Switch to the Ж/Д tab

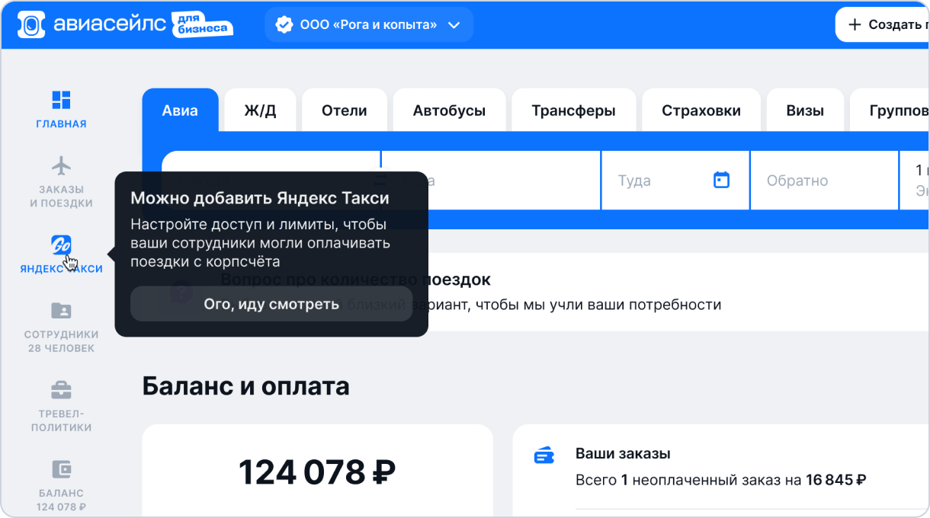(x=260, y=110)
